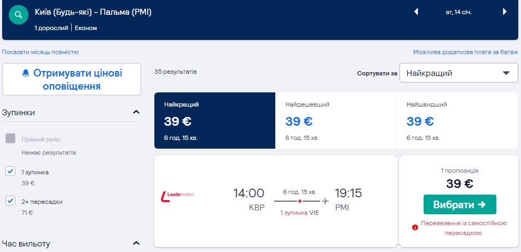The width and height of the screenshot is (521, 252).
Task: Go to next date arrow
Action: coord(505,11)
